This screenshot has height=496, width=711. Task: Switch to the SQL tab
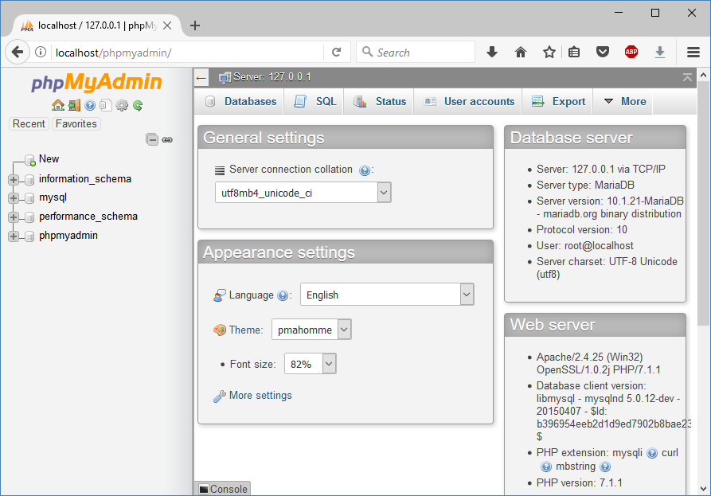[x=316, y=102]
